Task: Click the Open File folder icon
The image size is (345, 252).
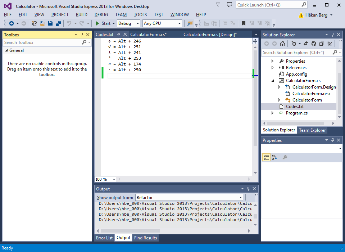Action: coord(42,23)
